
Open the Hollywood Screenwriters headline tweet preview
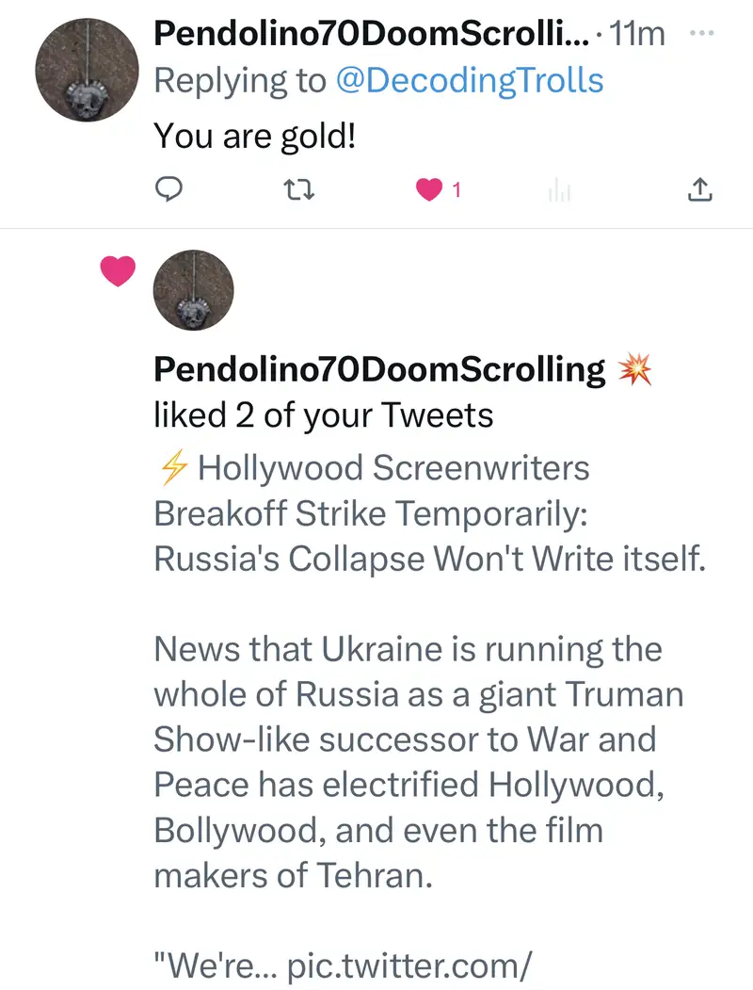click(x=428, y=513)
